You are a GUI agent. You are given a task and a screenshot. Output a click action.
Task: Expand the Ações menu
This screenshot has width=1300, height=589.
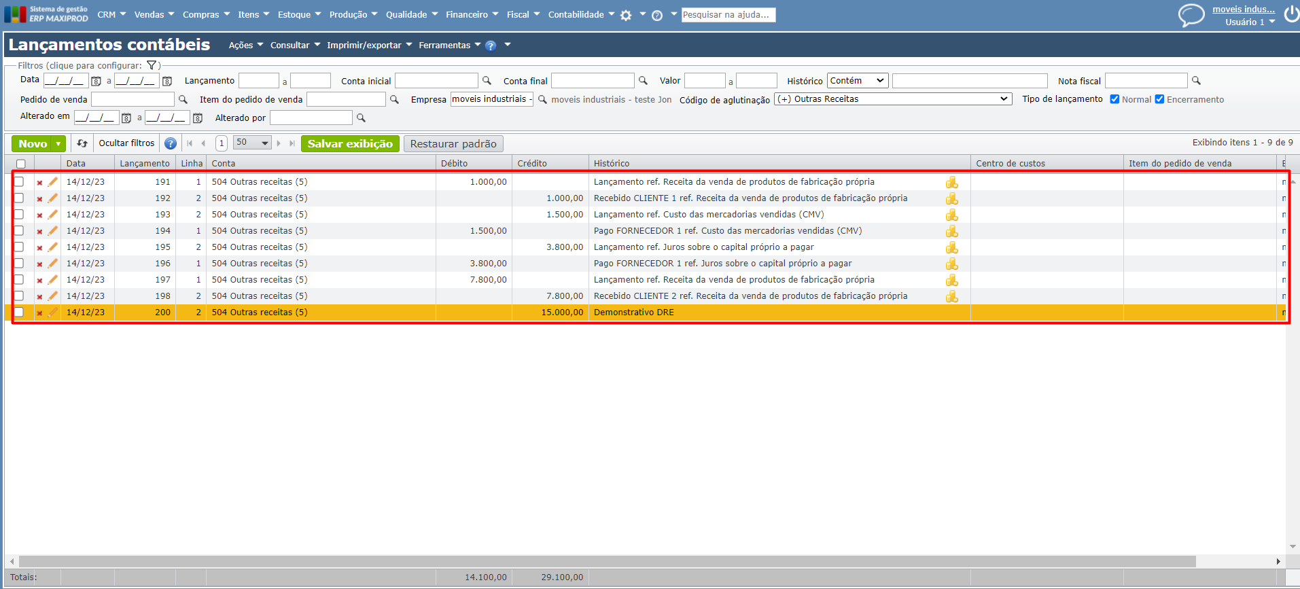coord(245,46)
